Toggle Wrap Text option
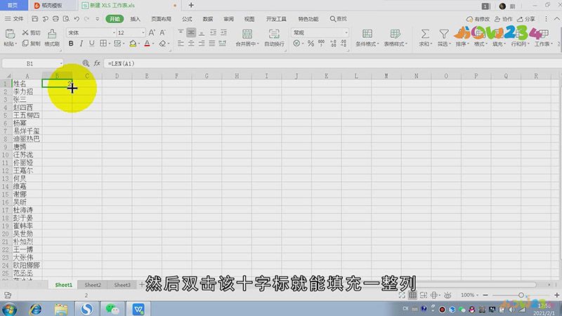 coord(274,34)
